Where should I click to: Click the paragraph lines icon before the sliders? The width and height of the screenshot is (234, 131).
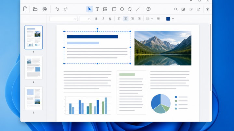(199, 9)
